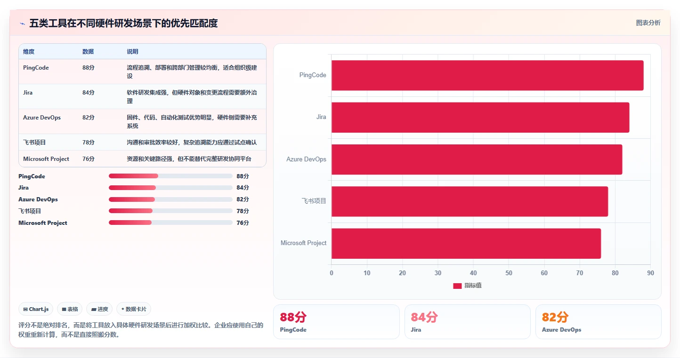Click the 82分 value beside the Azure DevOps progress bar
The height and width of the screenshot is (358, 680).
[243, 199]
